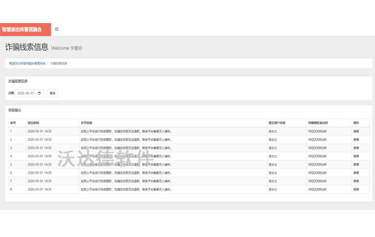This screenshot has height=237, width=375.
Task: Select the submit time in row 8
Action: pos(39,190)
